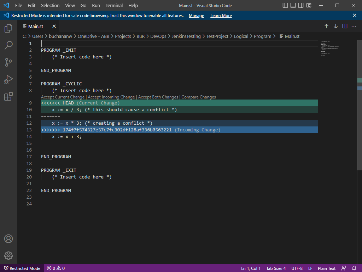The height and width of the screenshot is (272, 362).
Task: Click Compare Changes
Action: pos(199,97)
